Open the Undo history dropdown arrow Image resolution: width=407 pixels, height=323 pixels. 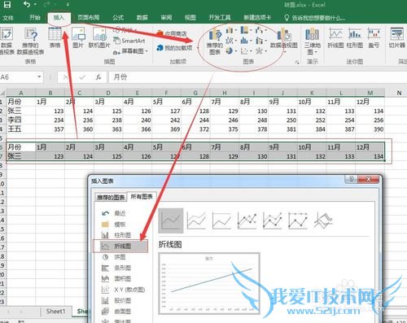click(x=36, y=5)
